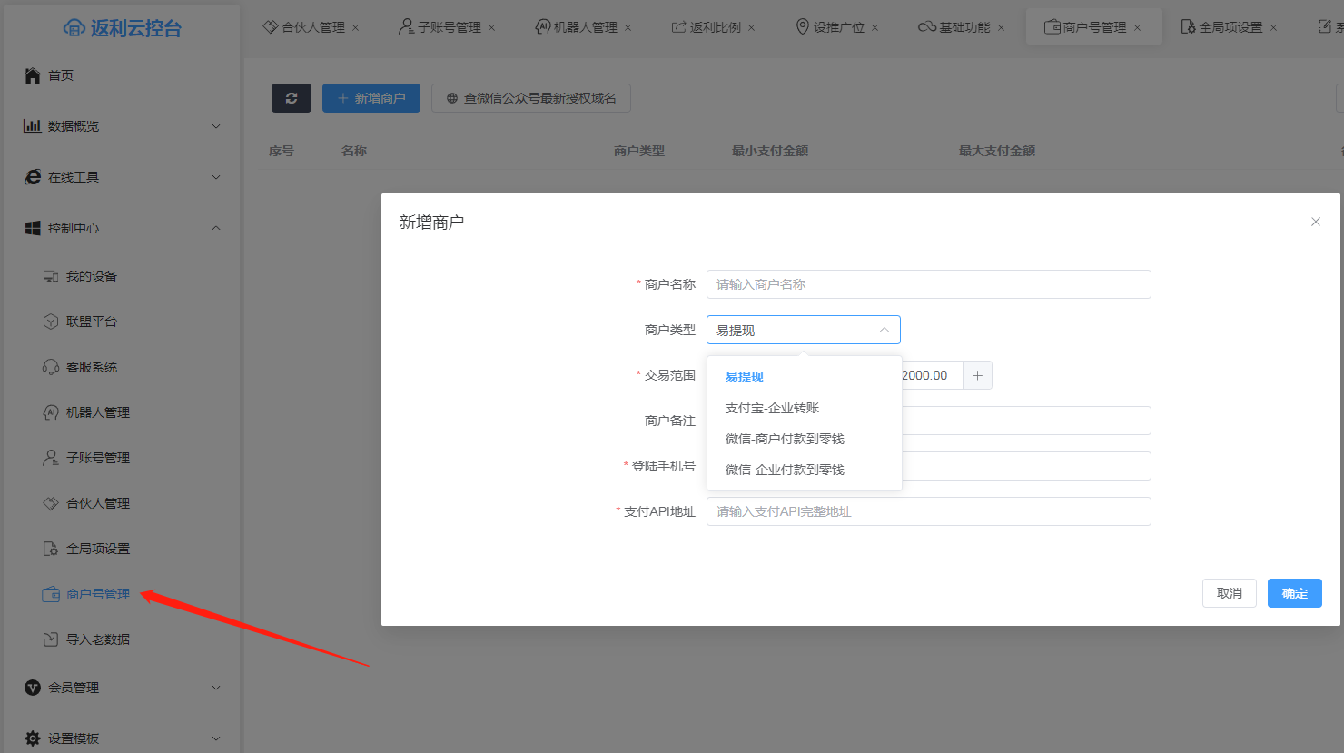
Task: Click the gear icon for 设置模板
Action: 33,738
